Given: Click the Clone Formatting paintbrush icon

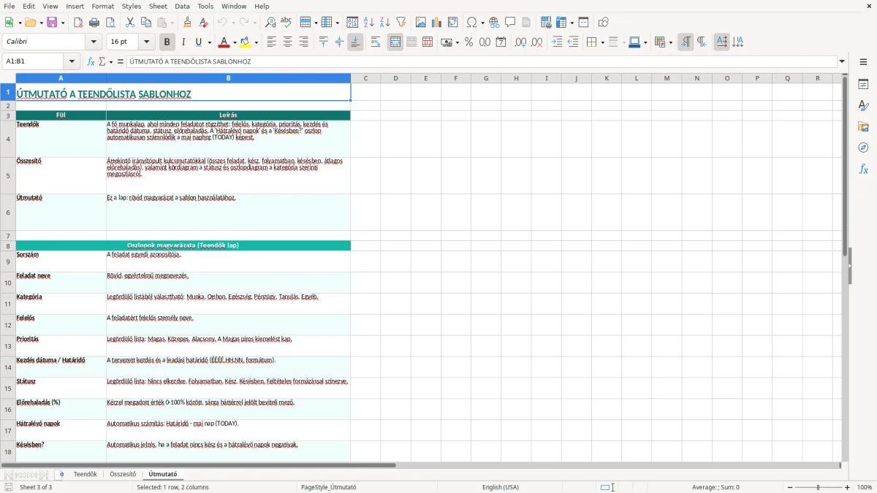Looking at the screenshot, I should pyautogui.click(x=187, y=23).
